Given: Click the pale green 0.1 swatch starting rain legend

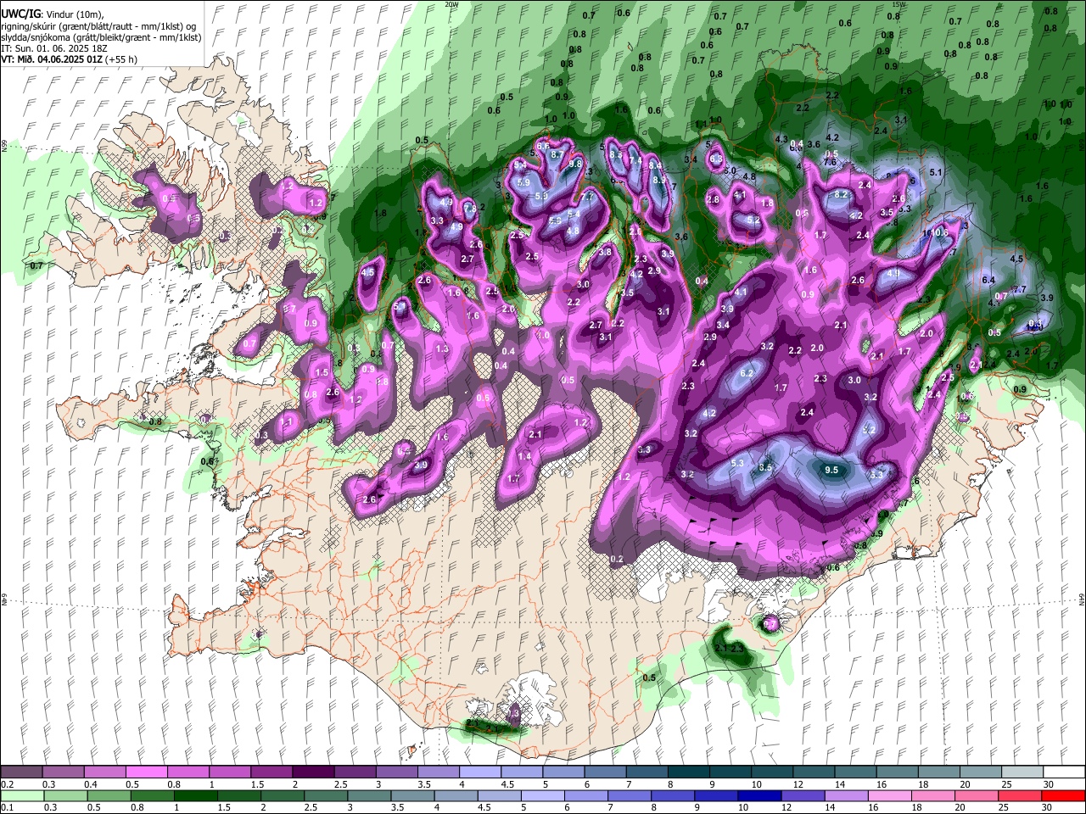Looking at the screenshot, I should coord(22,795).
